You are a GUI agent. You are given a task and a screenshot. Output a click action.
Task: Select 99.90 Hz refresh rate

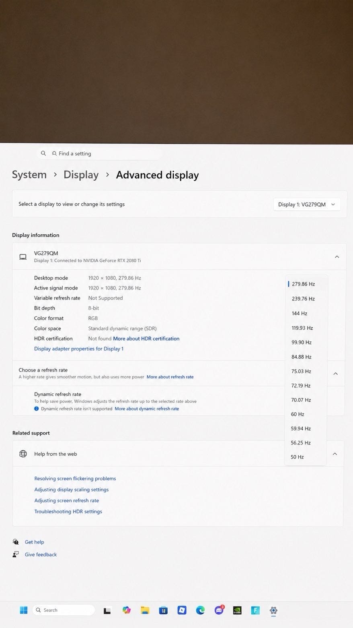pyautogui.click(x=306, y=342)
